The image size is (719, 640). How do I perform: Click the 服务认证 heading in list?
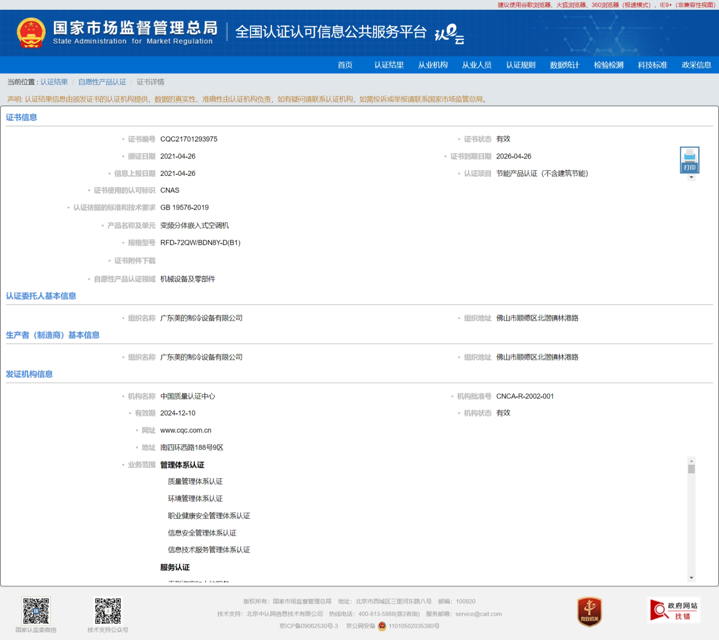tap(175, 568)
